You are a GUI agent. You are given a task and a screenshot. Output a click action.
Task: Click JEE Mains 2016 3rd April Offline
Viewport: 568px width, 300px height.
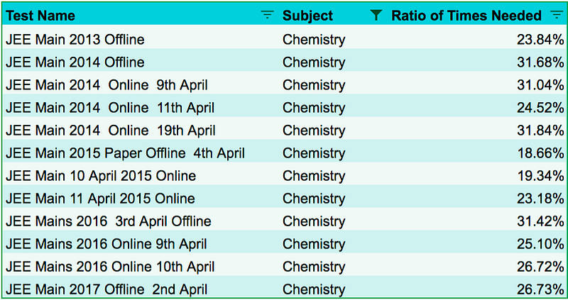pyautogui.click(x=109, y=221)
